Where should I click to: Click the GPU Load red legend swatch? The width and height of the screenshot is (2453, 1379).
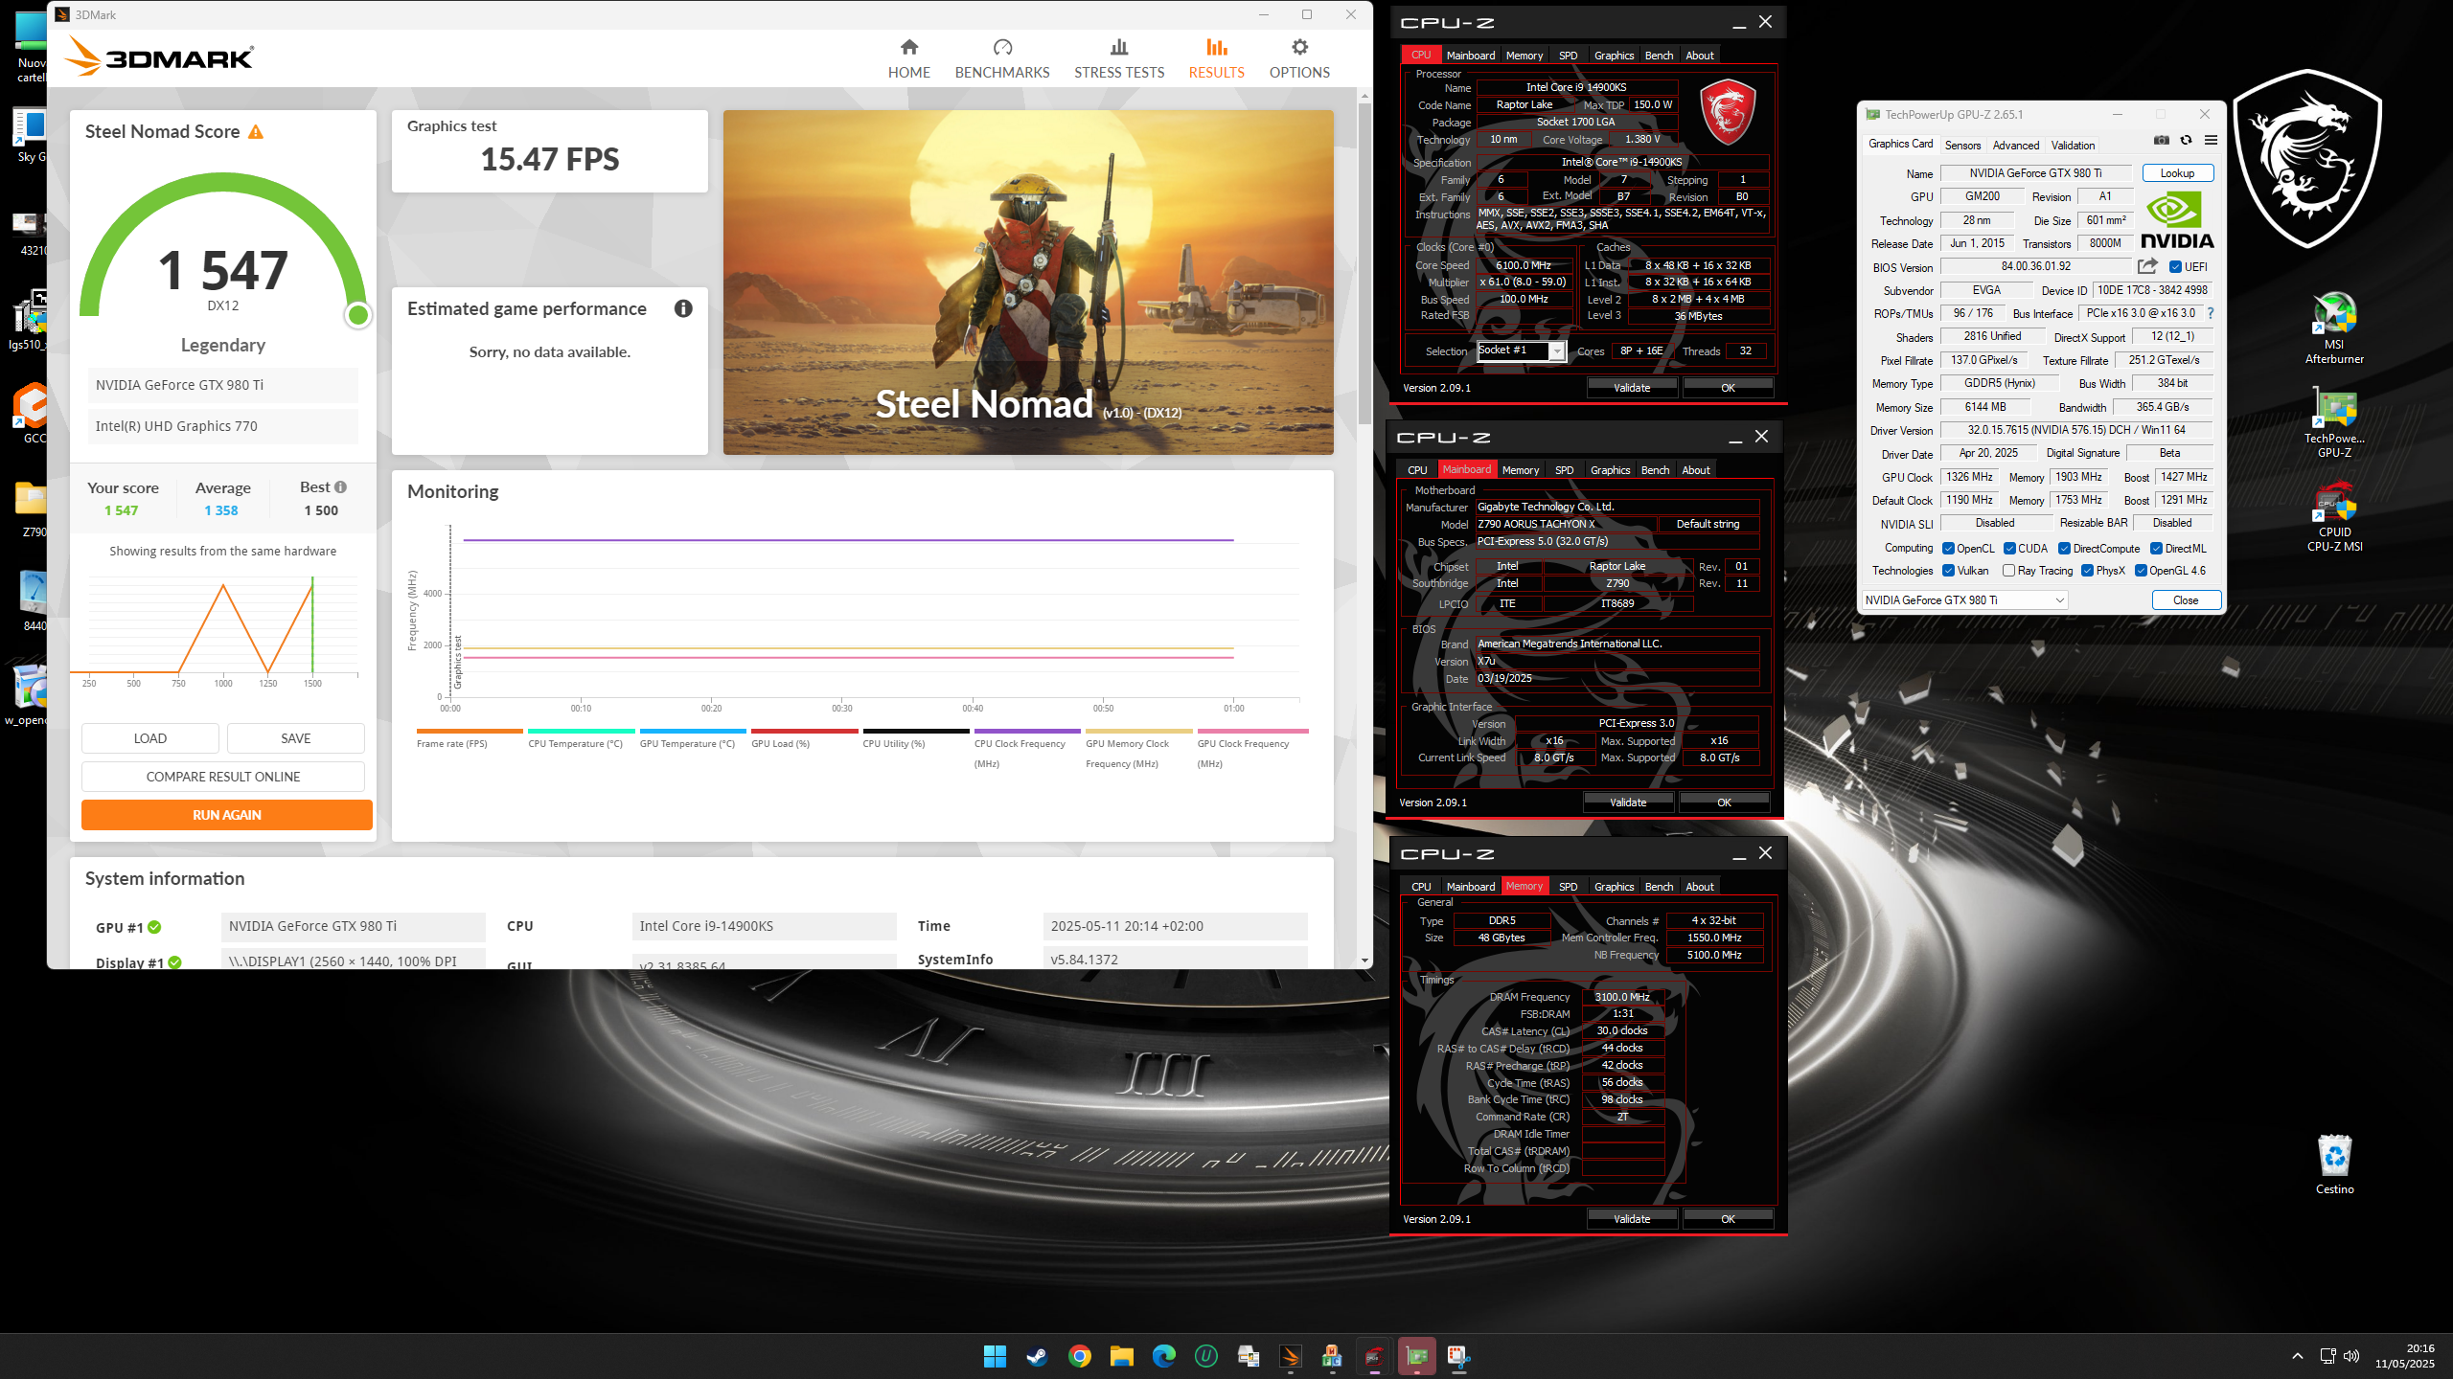[804, 731]
